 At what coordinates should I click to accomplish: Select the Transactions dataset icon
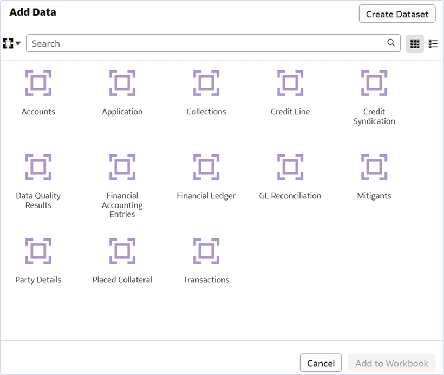(206, 250)
